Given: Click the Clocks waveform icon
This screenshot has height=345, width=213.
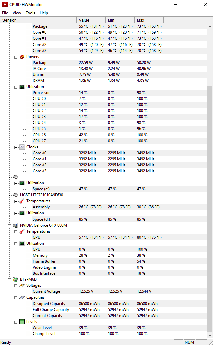Looking at the screenshot, I should 22,147.
